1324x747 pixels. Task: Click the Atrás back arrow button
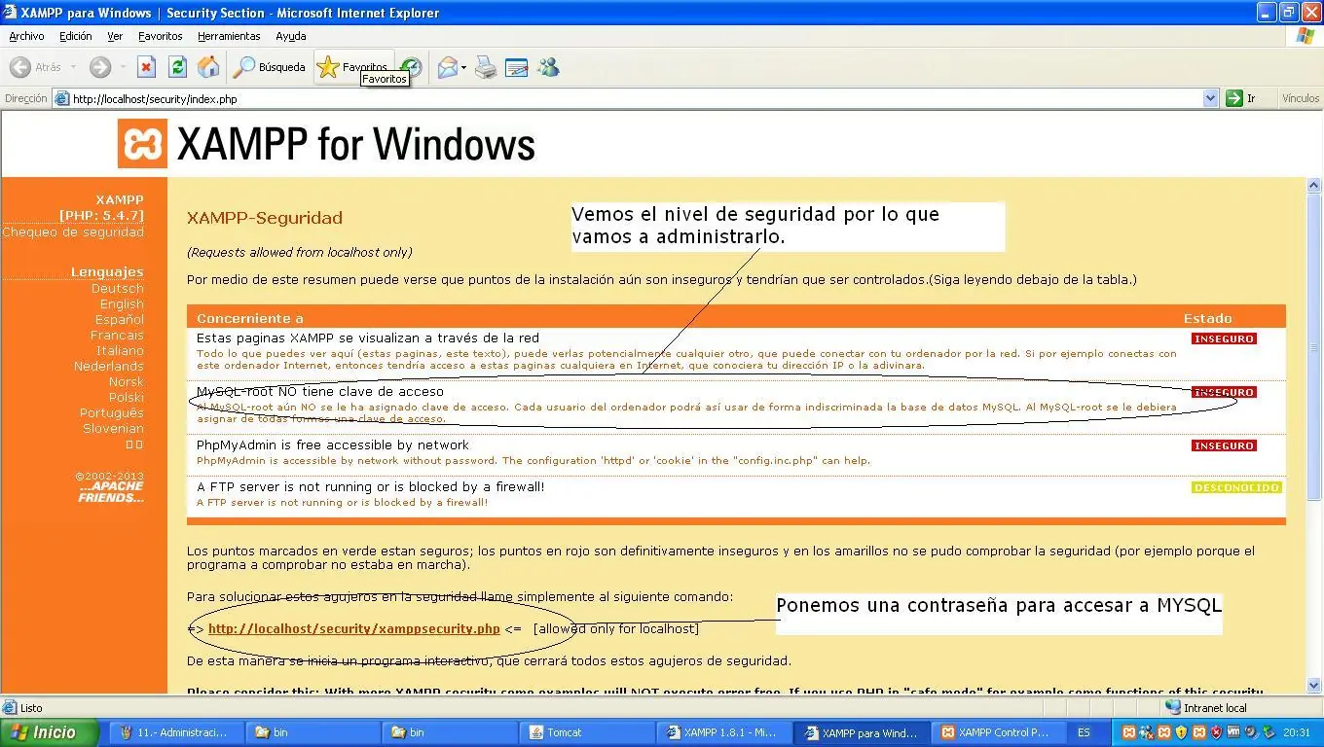pos(35,67)
